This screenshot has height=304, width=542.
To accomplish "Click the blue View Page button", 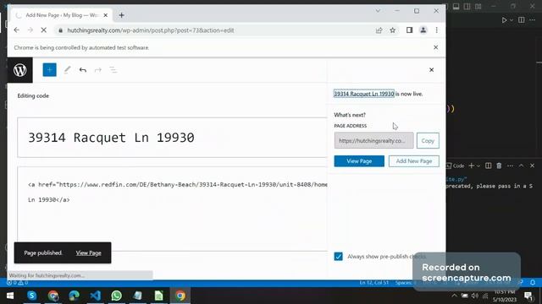I will (359, 161).
